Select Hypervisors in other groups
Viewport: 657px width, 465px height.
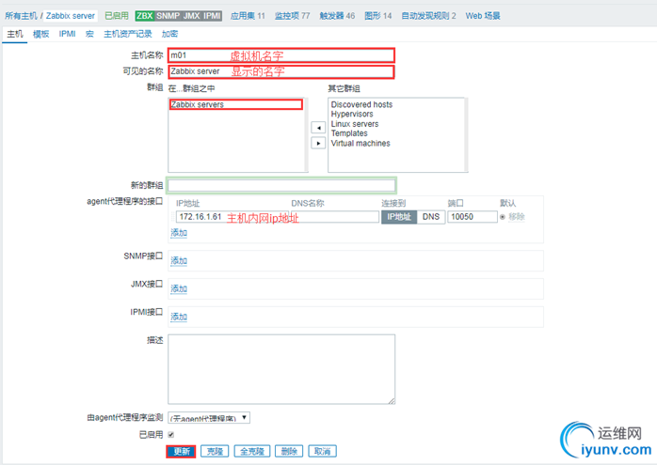[352, 115]
